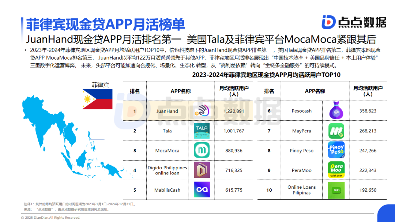Click the PeraMoo Quick Loan icon

tap(336, 170)
